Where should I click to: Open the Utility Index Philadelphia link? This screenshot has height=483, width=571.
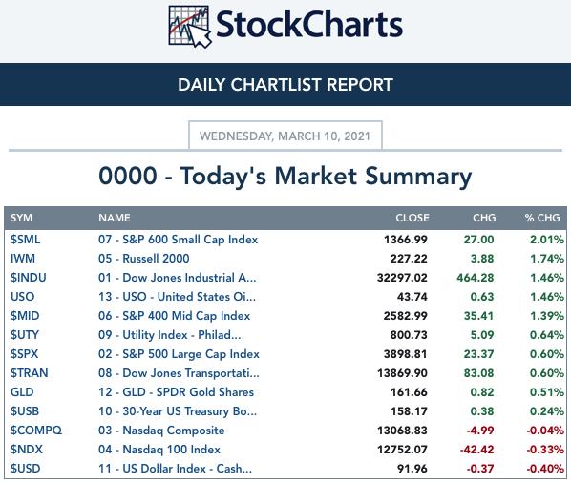[x=169, y=335]
